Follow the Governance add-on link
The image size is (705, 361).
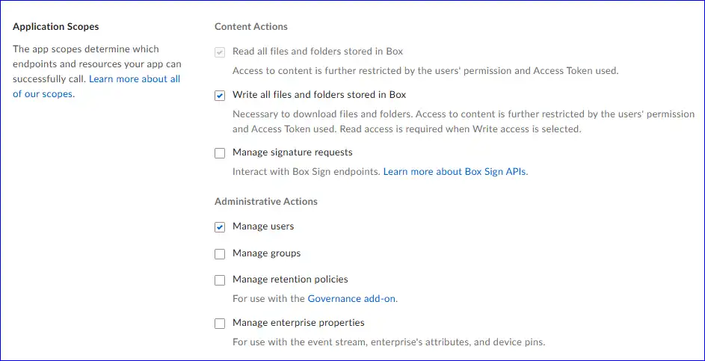pos(351,299)
